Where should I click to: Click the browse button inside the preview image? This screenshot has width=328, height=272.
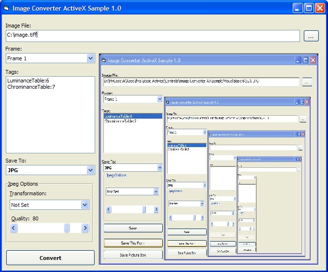point(307,82)
